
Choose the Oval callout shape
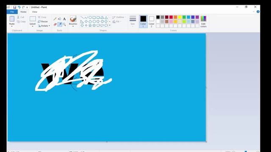tap(102, 25)
